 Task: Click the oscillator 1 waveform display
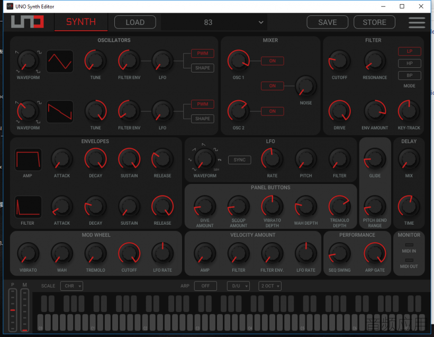coord(59,61)
